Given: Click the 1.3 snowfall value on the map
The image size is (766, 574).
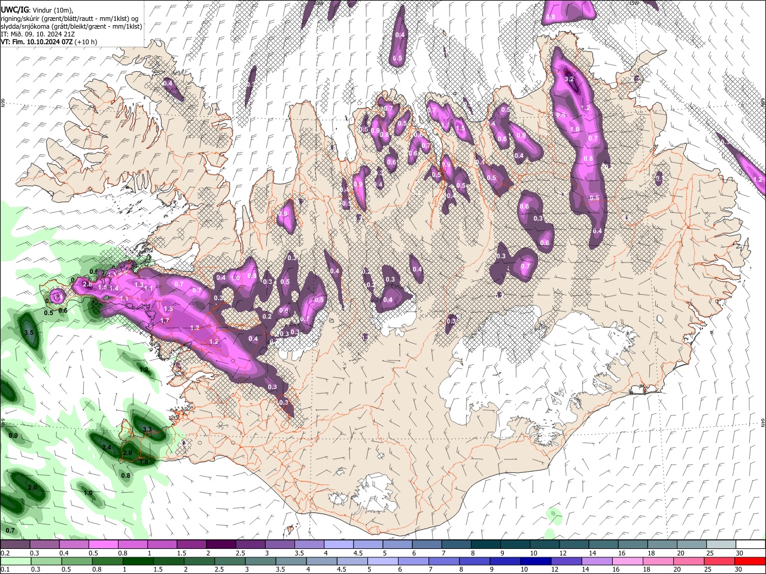Looking at the screenshot, I should coord(139,285).
